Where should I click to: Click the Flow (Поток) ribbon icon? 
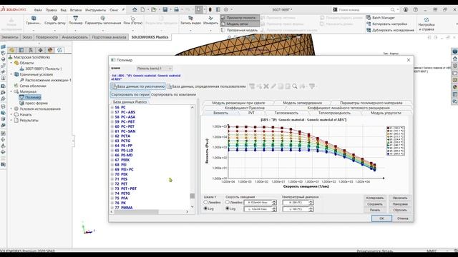point(133,21)
